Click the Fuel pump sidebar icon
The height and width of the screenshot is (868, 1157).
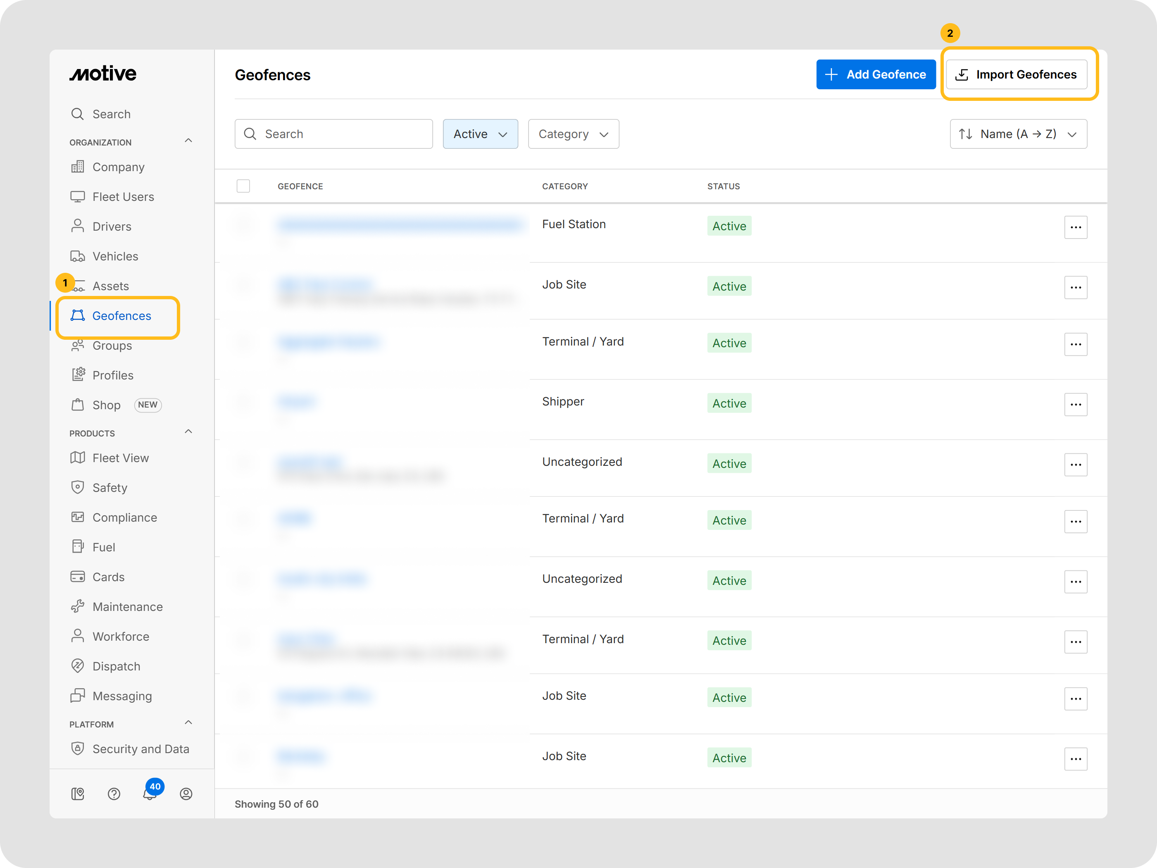tap(77, 547)
